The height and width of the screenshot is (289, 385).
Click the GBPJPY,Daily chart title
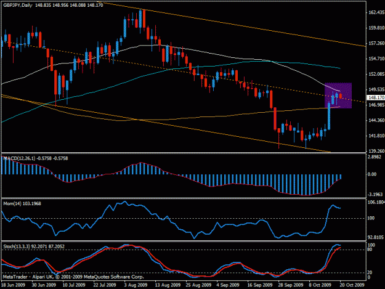[x=18, y=5]
